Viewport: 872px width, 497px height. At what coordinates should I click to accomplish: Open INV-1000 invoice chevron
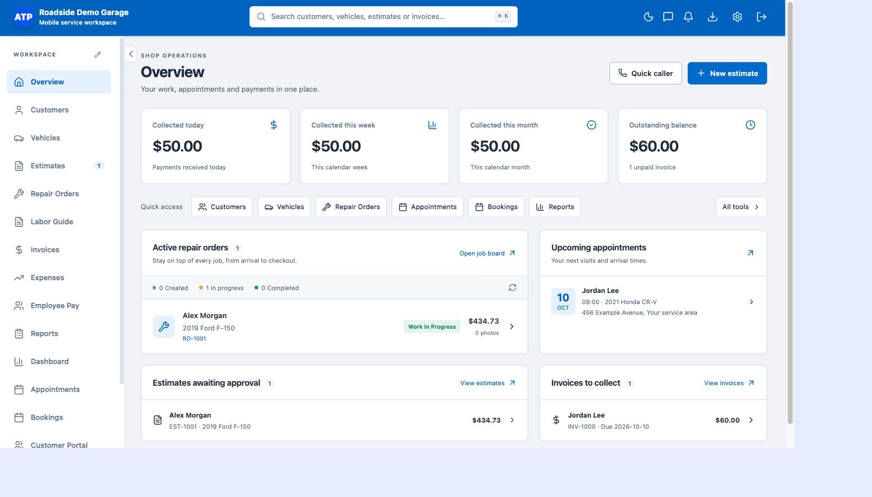751,420
